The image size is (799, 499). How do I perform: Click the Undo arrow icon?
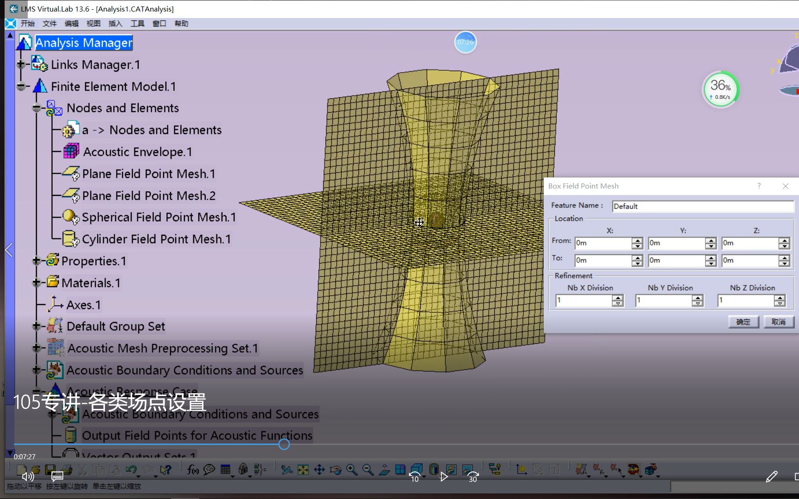[131, 470]
